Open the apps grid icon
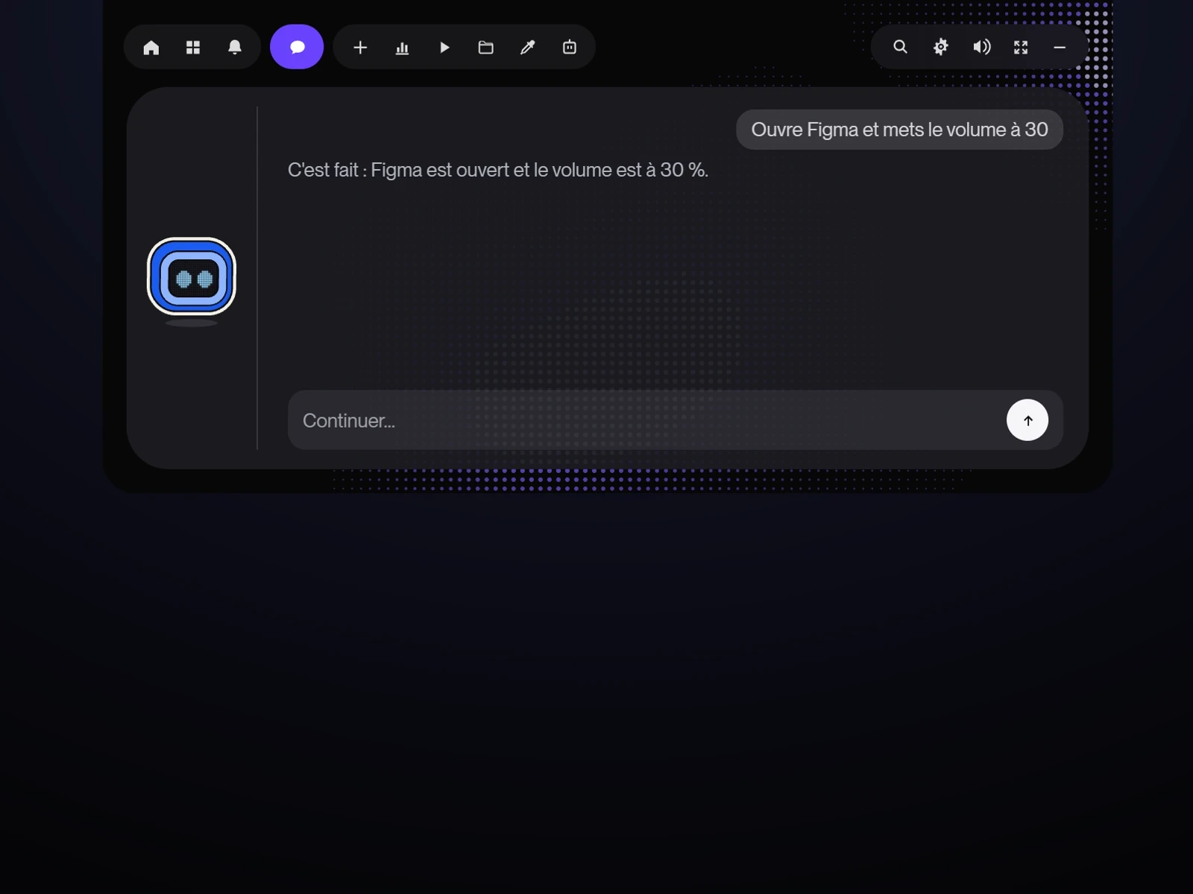This screenshot has width=1193, height=894. point(193,48)
